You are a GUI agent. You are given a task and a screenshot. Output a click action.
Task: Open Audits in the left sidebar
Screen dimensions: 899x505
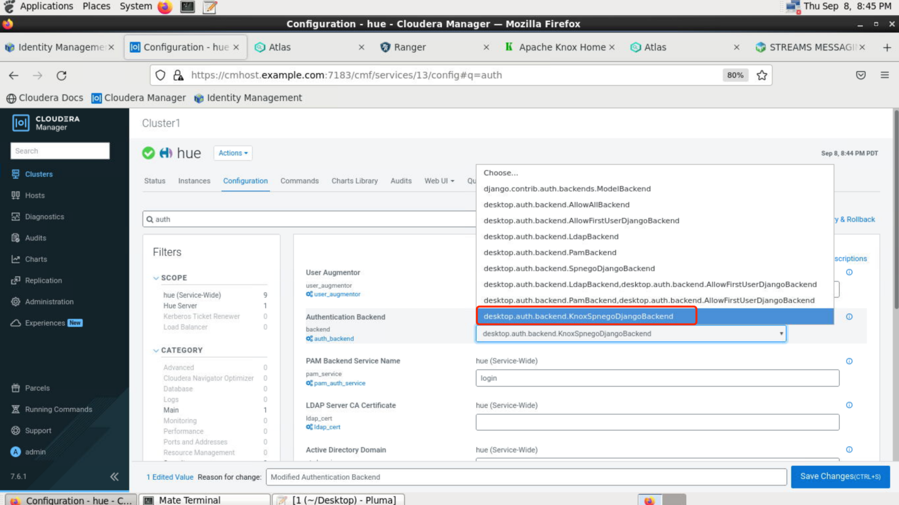pos(28,238)
